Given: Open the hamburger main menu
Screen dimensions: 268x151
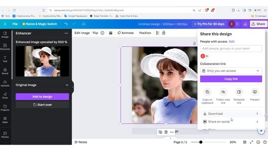Looking at the screenshot, I should pos(5,24).
